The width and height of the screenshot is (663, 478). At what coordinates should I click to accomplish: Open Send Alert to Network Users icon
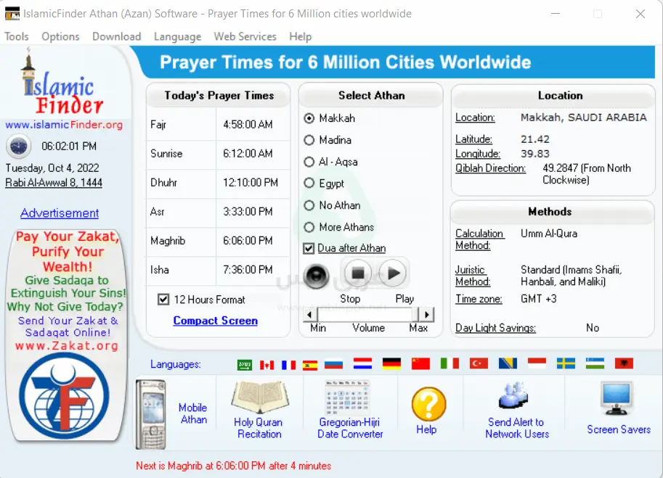point(517,397)
